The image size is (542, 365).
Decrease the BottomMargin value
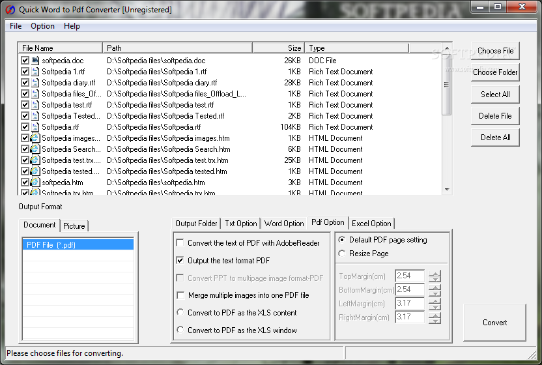[435, 293]
